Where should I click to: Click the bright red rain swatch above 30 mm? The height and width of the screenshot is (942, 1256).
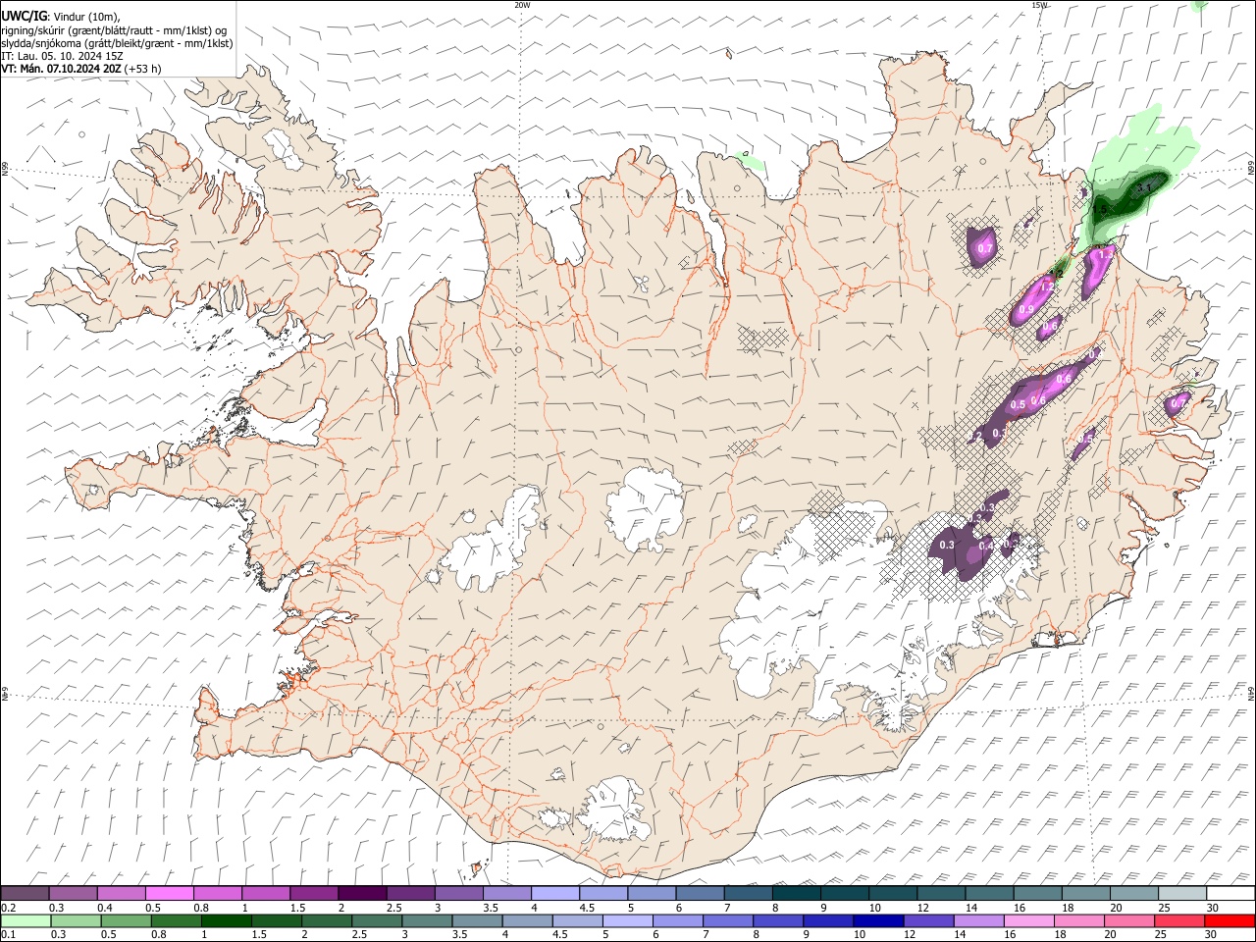tap(1230, 920)
